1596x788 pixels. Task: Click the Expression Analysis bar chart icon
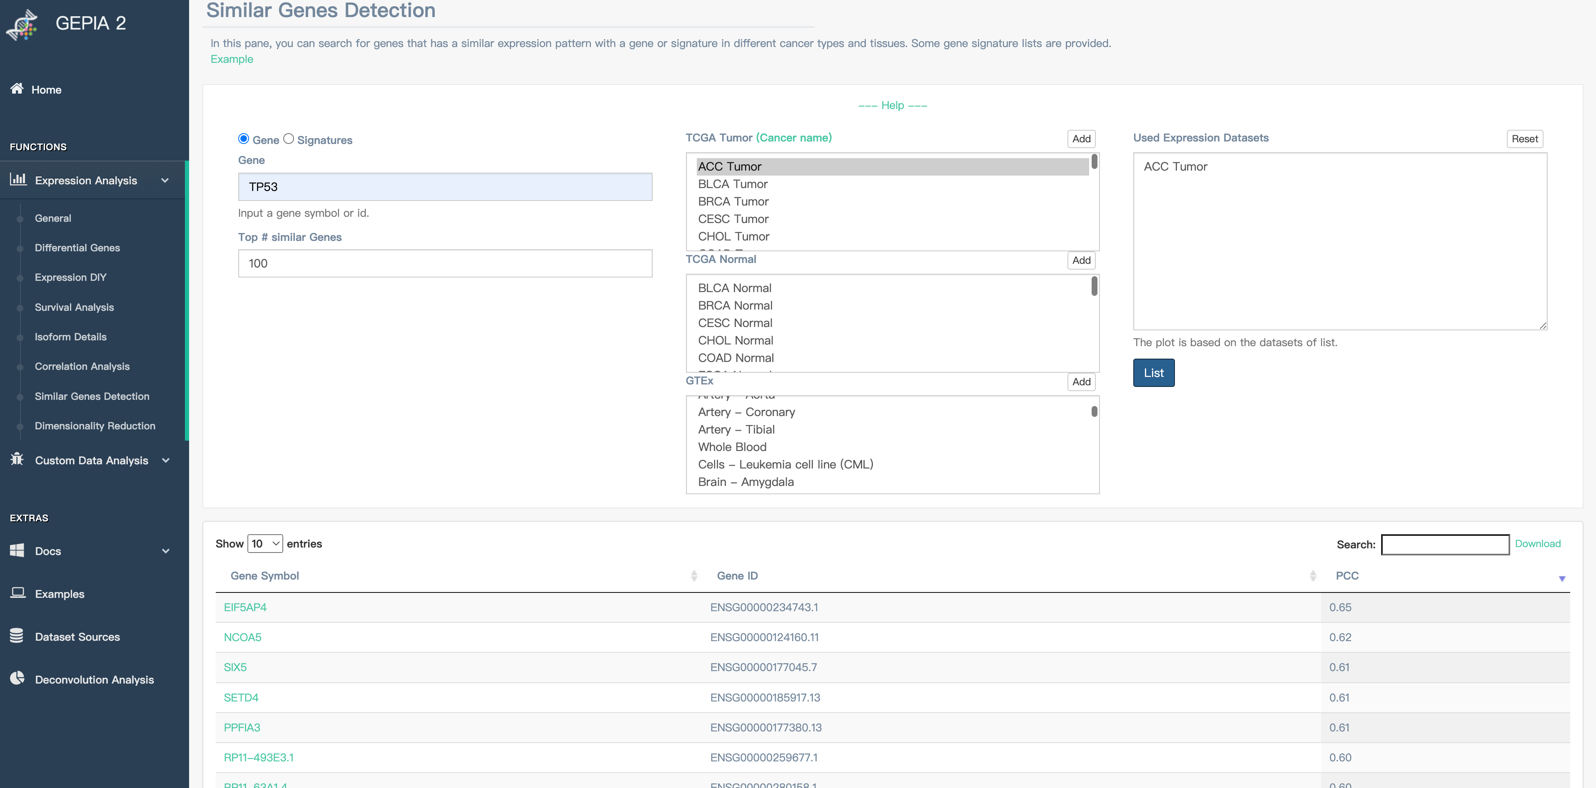coord(18,179)
